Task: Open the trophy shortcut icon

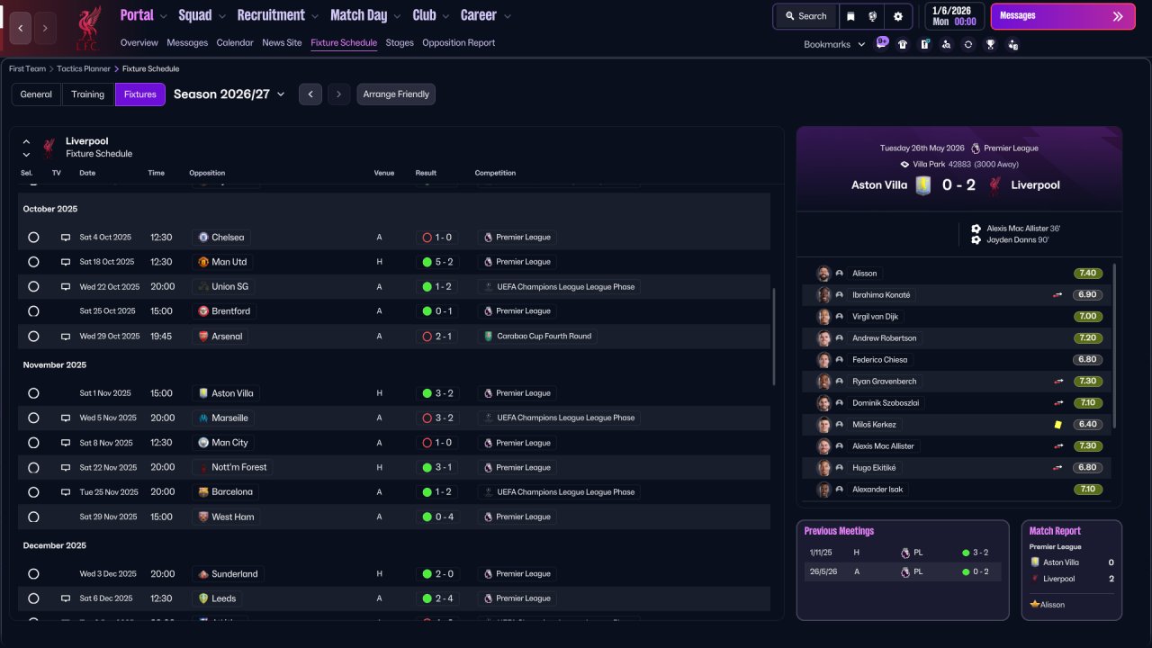Action: click(991, 44)
